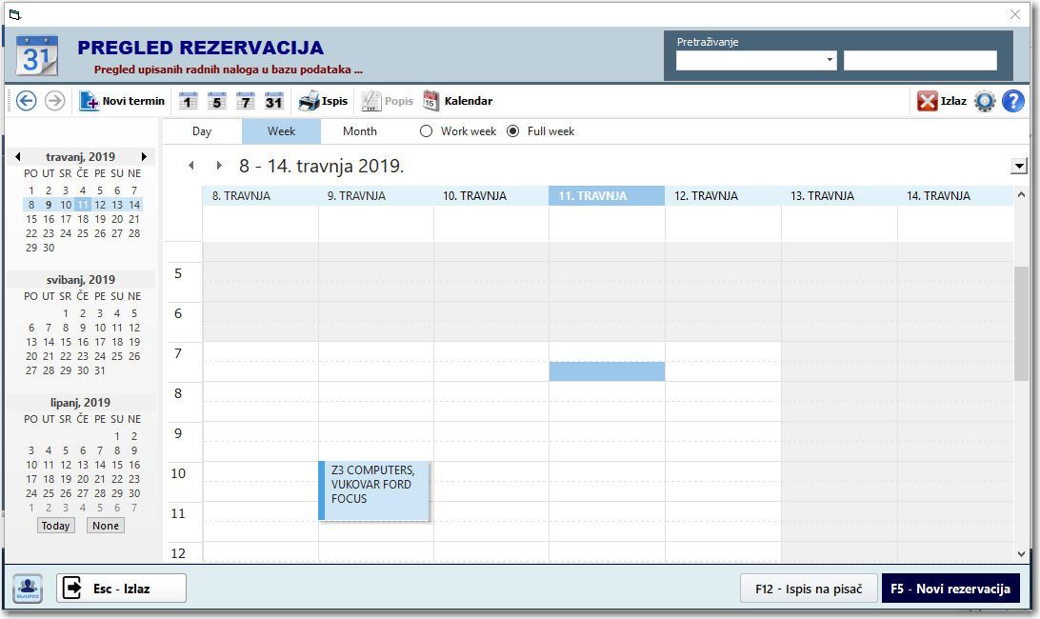Select day 31 in svibanj mini calendar
This screenshot has width=1040, height=619.
(x=99, y=370)
